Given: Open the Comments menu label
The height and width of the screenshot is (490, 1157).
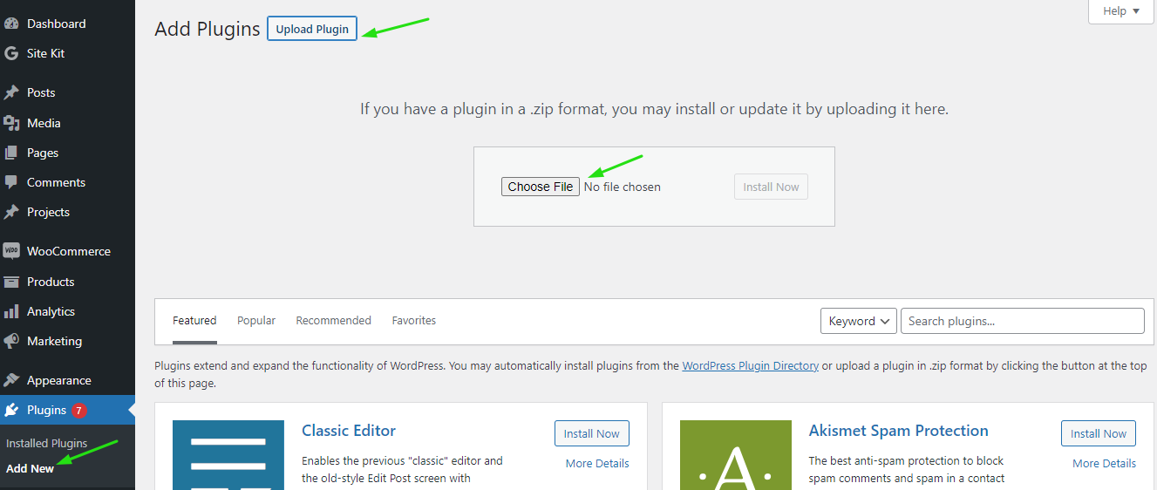Looking at the screenshot, I should click(56, 182).
